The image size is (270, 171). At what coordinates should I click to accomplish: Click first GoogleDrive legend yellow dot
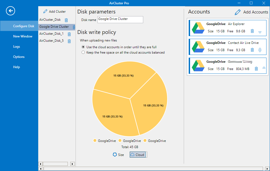tap(95, 141)
